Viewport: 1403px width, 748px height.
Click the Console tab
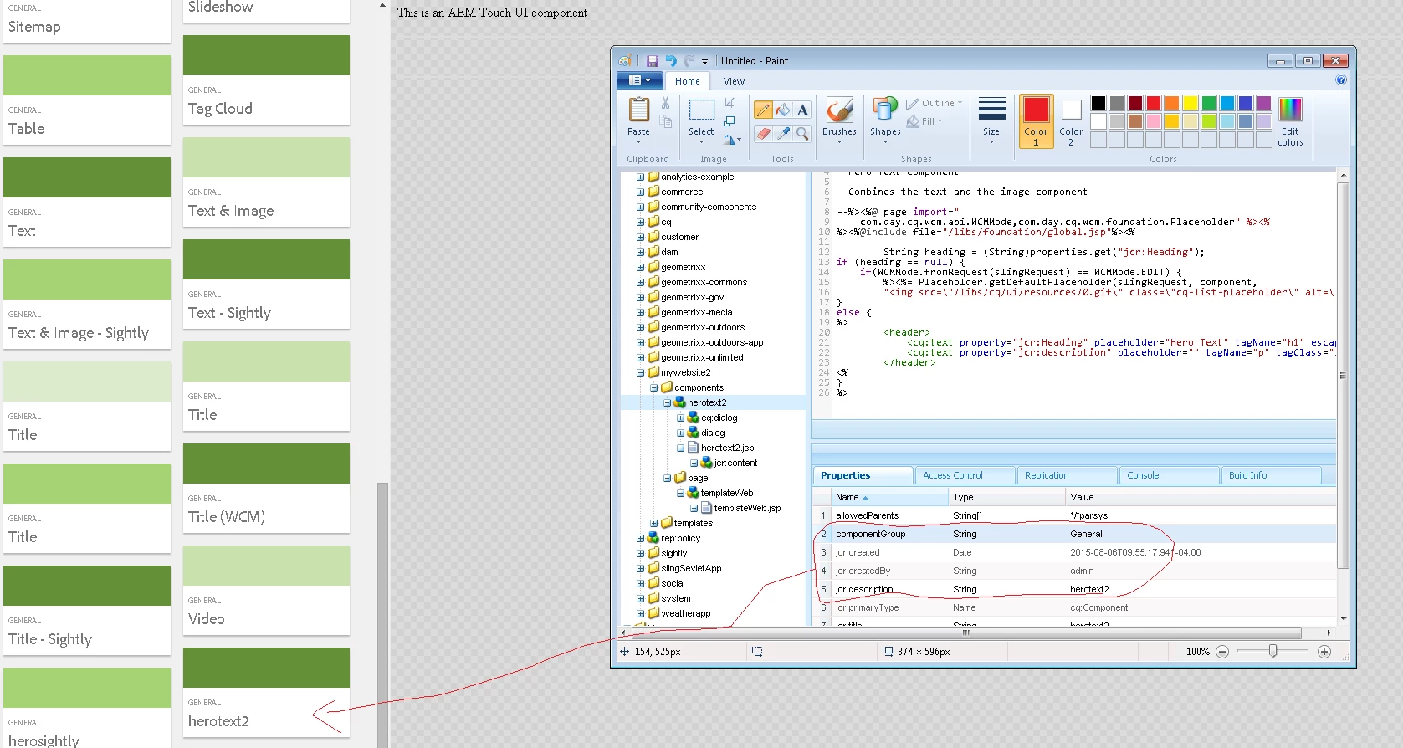pos(1169,475)
